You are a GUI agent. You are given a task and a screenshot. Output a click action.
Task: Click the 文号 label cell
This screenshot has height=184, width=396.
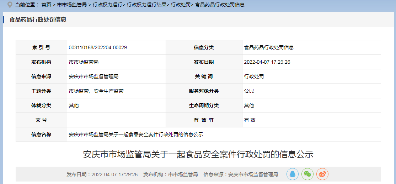pyautogui.click(x=42, y=120)
